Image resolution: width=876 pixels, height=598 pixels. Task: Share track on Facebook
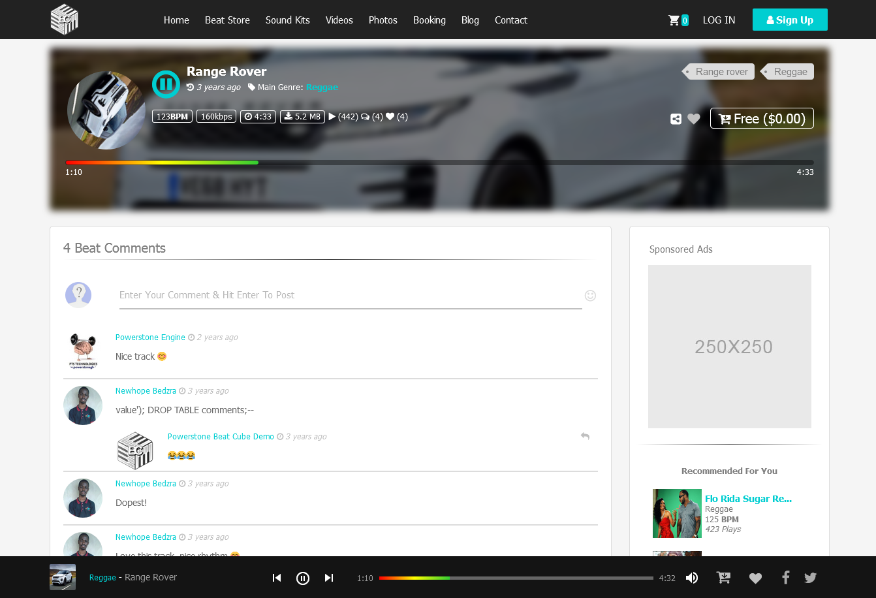click(786, 578)
